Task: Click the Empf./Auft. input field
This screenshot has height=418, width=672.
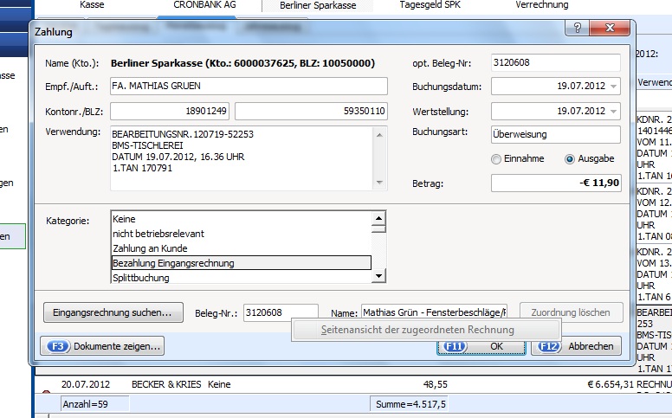Action: 249,86
